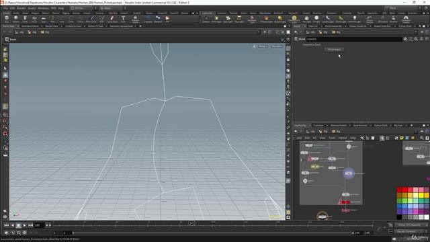430x242 pixels.
Task: Open the Edit menu
Action: [12, 8]
